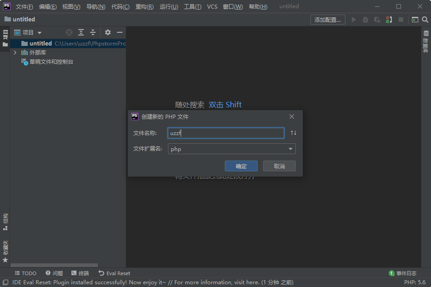Open the 窗口(W) menu
The height and width of the screenshot is (287, 431).
coord(233,6)
